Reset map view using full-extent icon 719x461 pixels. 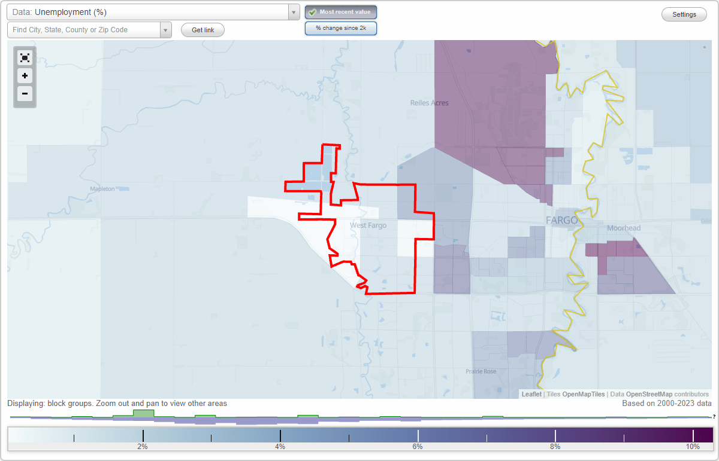click(25, 57)
